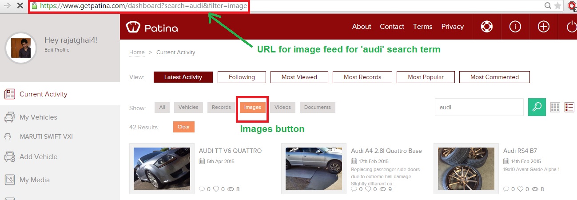Click the zoom magnifier in address bar
Image resolution: width=577 pixels, height=200 pixels.
[x=549, y=6]
